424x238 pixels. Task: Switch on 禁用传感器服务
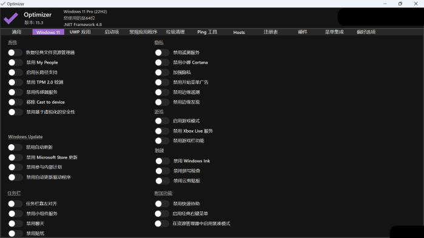pos(15,92)
